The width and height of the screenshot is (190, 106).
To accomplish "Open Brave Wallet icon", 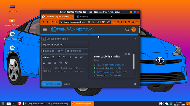I will click(x=129, y=22).
